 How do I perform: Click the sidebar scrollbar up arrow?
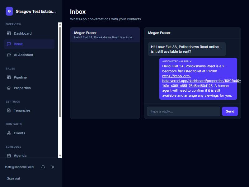[x=60, y=25]
